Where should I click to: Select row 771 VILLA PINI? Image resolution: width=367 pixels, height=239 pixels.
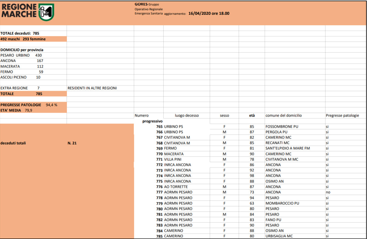[x=250, y=159]
